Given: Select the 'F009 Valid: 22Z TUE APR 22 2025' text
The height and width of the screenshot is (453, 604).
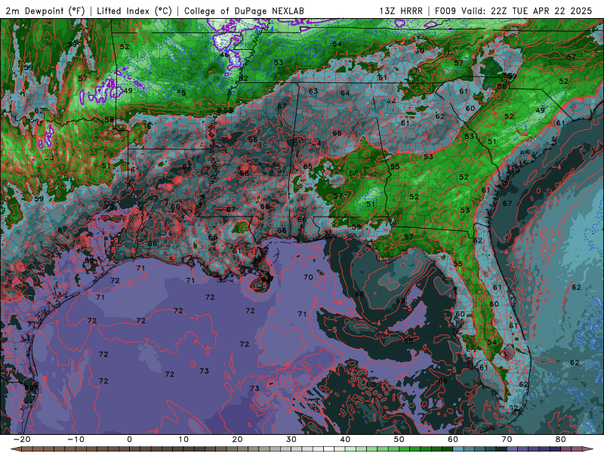Looking at the screenshot, I should (x=513, y=11).
